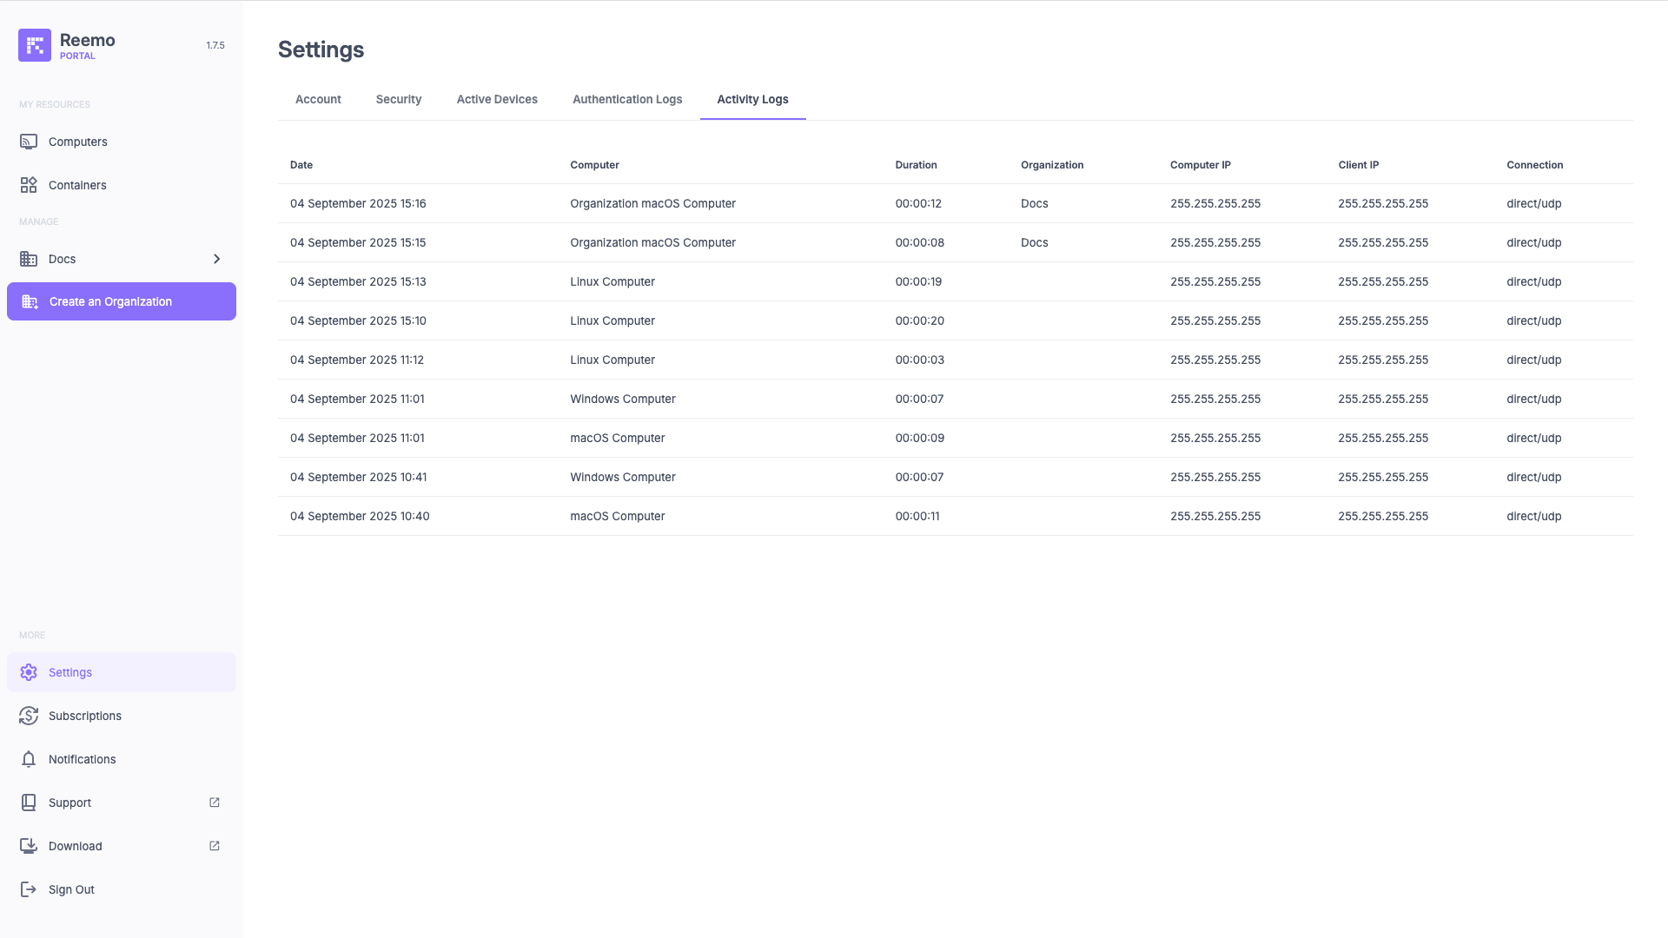Screen dimensions: 1668x938
Task: Click the Subscriptions dollar-cycle icon
Action: point(29,716)
